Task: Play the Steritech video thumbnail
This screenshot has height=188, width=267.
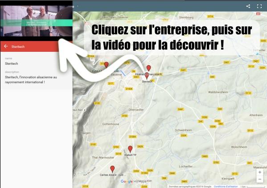Action: pos(36,21)
